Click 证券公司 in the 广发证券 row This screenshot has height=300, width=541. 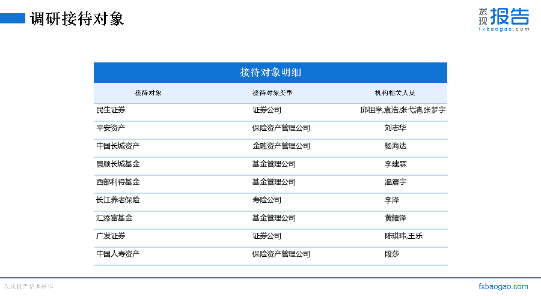267,236
